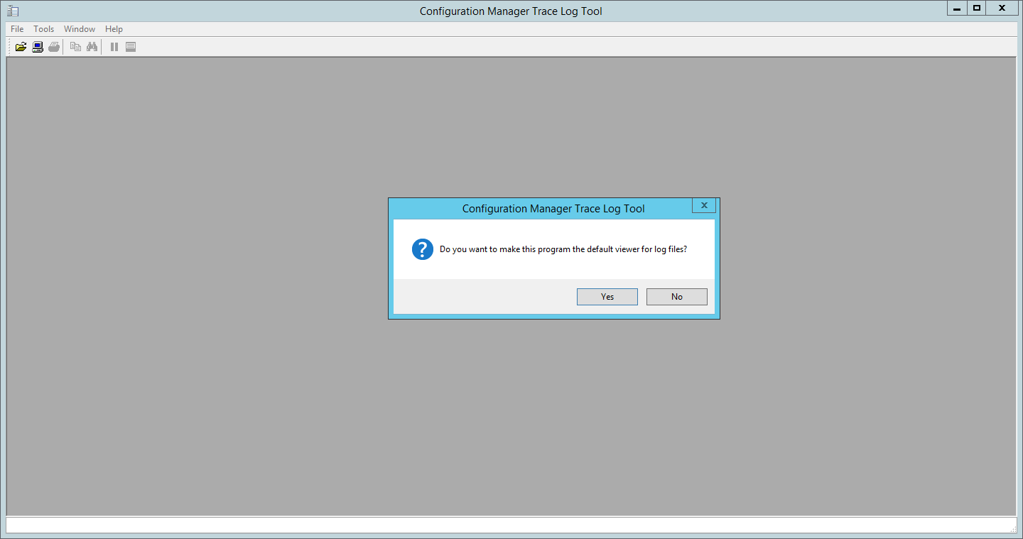Click the Pause toolbar icon
This screenshot has height=539, width=1023.
click(x=114, y=47)
